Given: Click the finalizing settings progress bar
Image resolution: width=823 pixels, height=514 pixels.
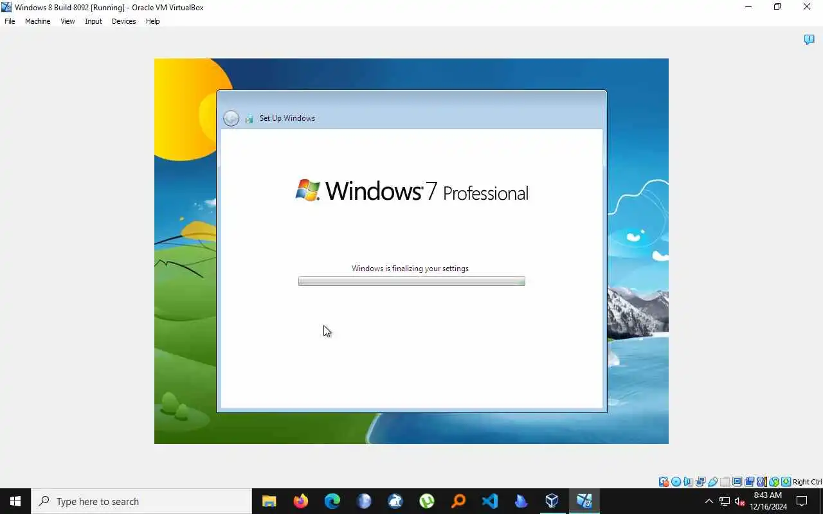Looking at the screenshot, I should (x=411, y=281).
